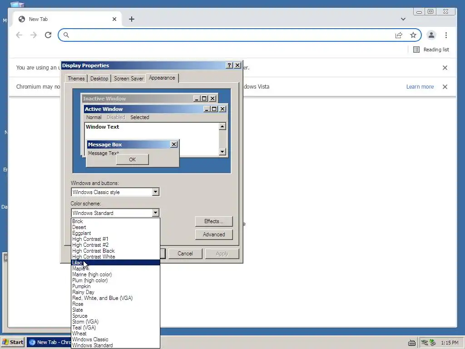Collapse the Color scheme dropdown arrow

point(155,213)
